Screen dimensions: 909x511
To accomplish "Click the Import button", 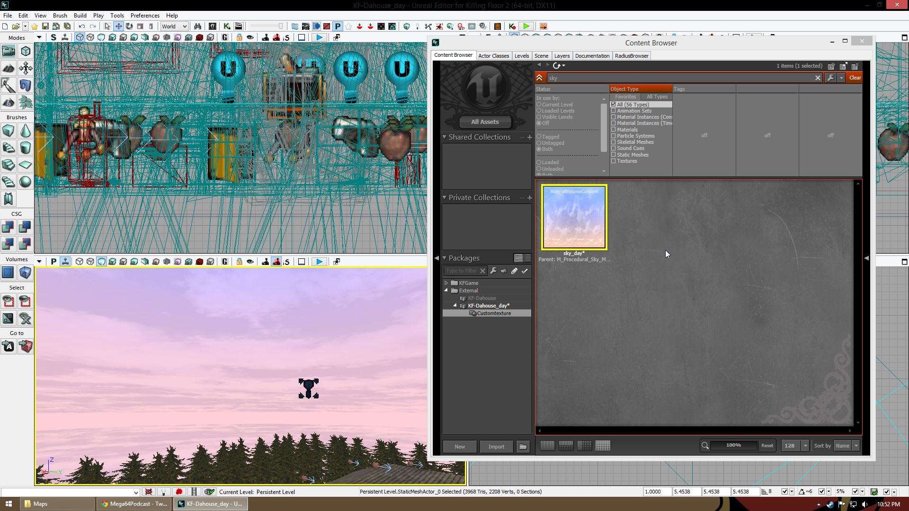I will [x=496, y=447].
